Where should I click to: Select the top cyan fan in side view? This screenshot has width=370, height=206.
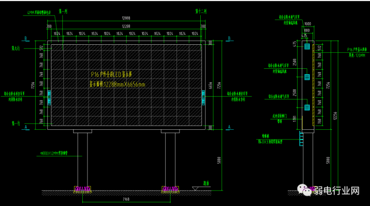(307, 46)
